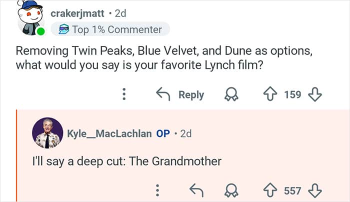Click reply arrow on Kyle__MacLachlan's comment

tap(196, 190)
